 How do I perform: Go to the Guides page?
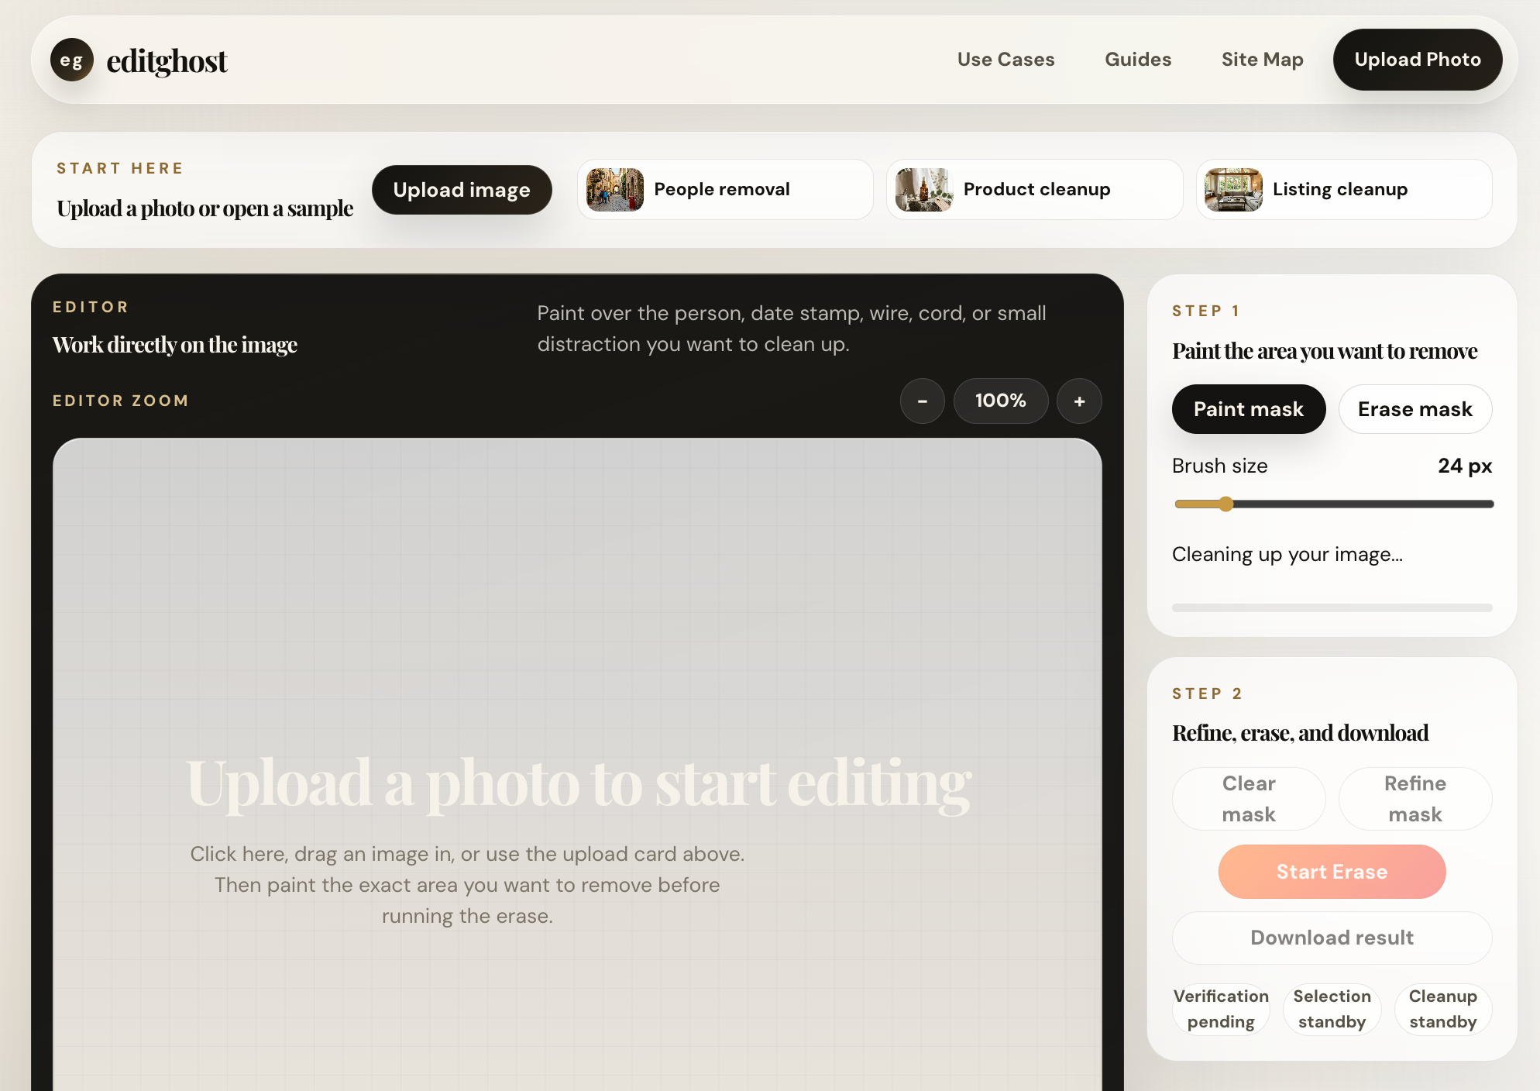[1138, 60]
